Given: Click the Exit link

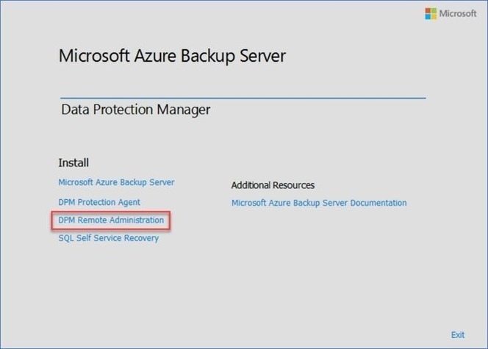Looking at the screenshot, I should pyautogui.click(x=458, y=335).
